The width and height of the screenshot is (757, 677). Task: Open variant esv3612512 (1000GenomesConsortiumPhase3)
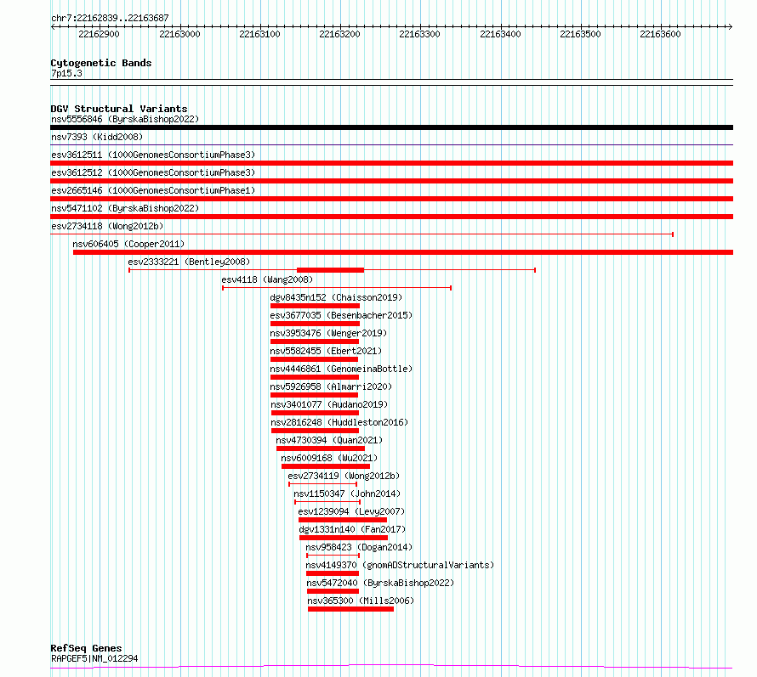pyautogui.click(x=153, y=173)
